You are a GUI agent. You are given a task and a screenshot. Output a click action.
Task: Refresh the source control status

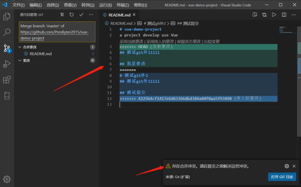click(72, 15)
